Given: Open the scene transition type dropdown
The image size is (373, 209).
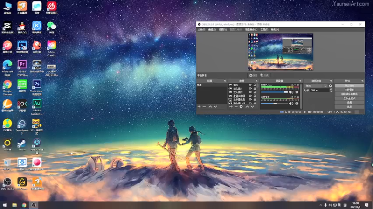Looking at the screenshot, I should coord(316,86).
